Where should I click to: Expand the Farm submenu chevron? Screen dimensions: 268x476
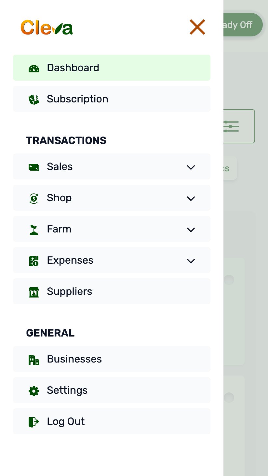click(191, 230)
